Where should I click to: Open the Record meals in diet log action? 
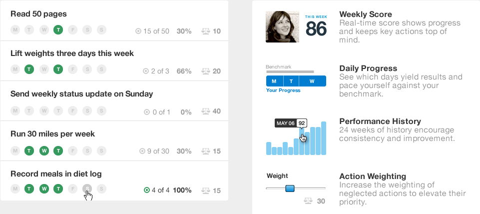coord(56,174)
